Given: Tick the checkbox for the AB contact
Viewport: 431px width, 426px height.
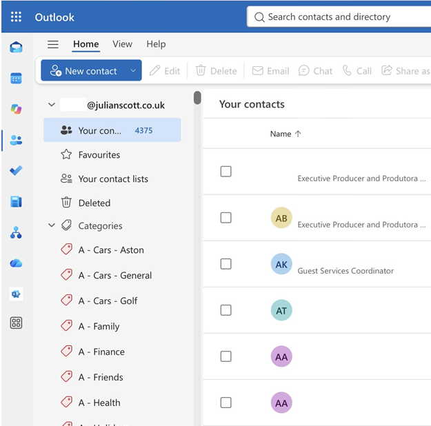Looking at the screenshot, I should tap(225, 218).
